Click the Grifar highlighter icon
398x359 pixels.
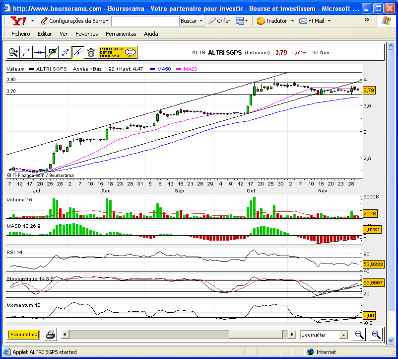(212, 20)
